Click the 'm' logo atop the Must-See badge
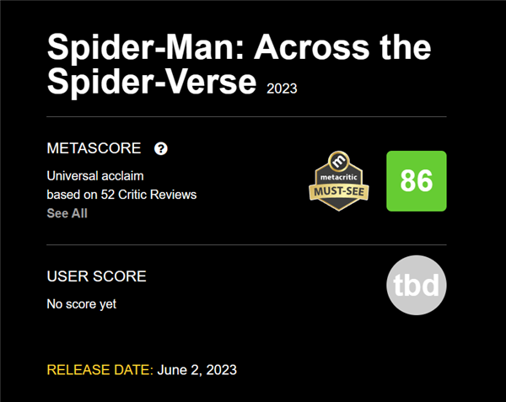This screenshot has height=402, width=506. click(339, 160)
